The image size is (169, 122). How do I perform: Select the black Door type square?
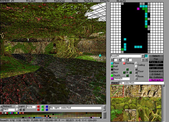pyautogui.click(x=112, y=69)
